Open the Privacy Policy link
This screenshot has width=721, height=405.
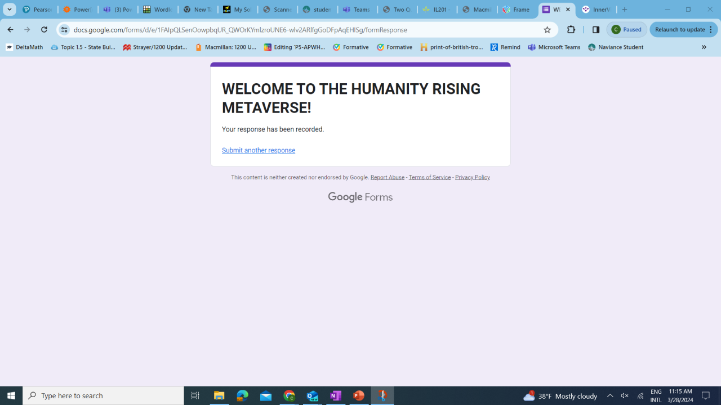click(x=473, y=177)
